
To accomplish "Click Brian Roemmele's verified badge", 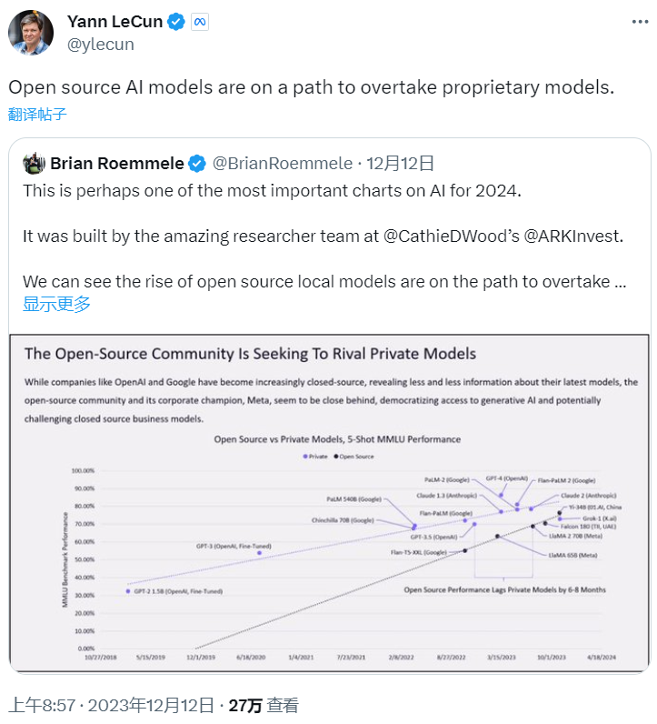I will tap(197, 164).
